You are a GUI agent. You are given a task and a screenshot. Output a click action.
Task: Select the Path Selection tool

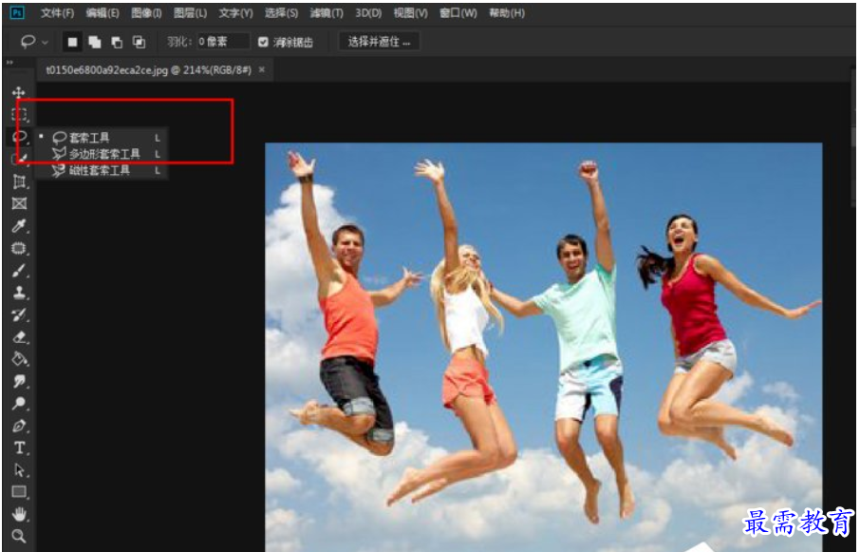coord(19,470)
